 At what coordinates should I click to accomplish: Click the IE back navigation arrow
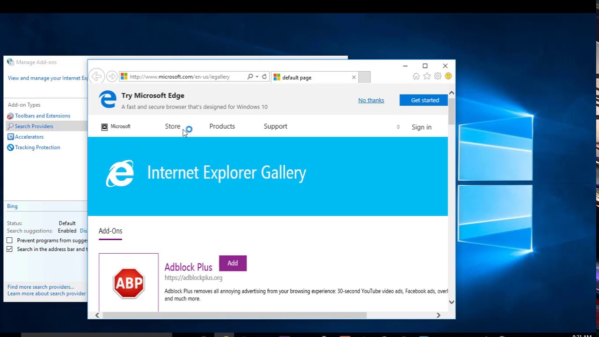(97, 76)
